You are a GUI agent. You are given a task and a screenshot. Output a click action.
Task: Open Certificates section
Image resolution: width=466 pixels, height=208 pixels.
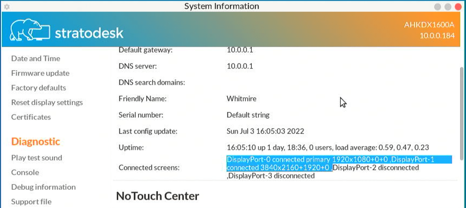(x=31, y=117)
